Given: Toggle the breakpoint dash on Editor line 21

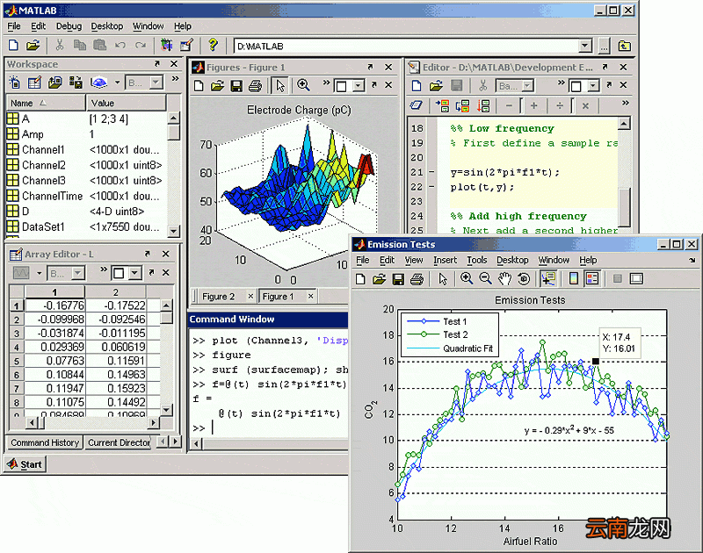Looking at the screenshot, I should coord(431,172).
